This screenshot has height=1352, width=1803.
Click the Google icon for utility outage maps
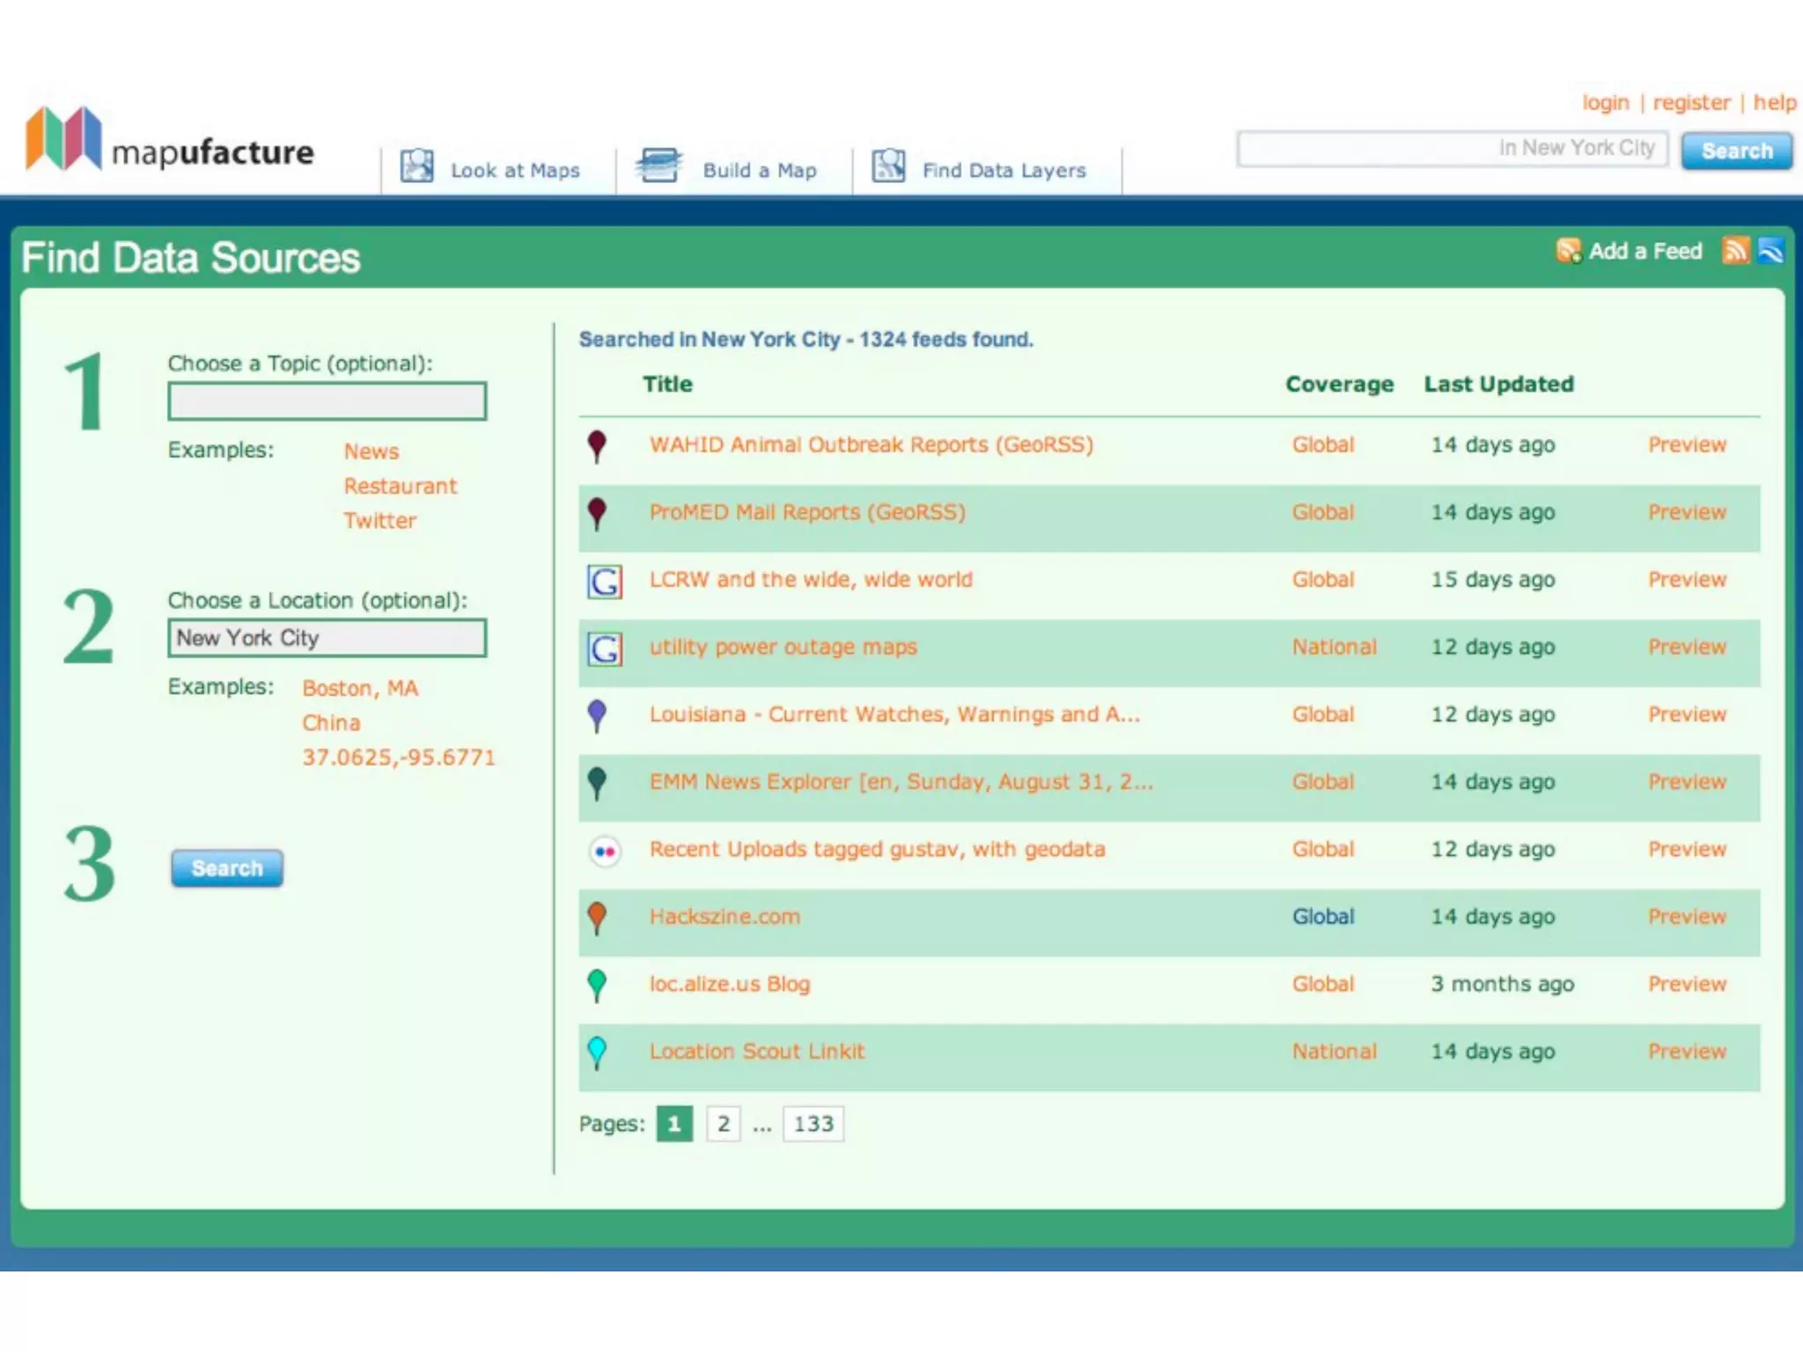click(605, 650)
